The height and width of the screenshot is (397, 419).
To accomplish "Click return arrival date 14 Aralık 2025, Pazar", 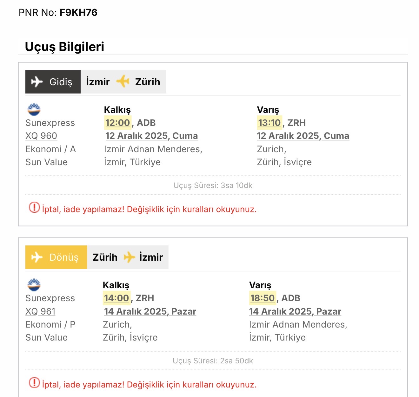I will [x=295, y=311].
